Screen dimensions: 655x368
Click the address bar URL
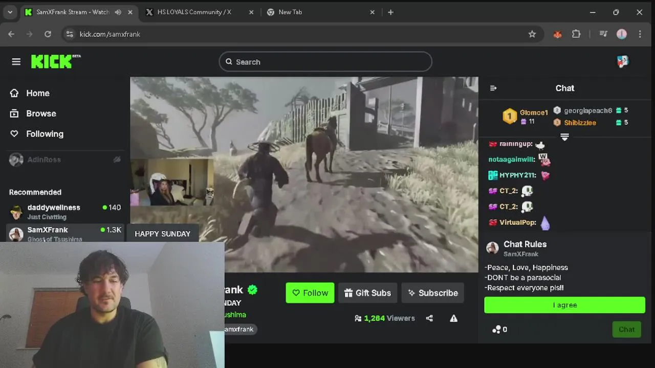110,34
